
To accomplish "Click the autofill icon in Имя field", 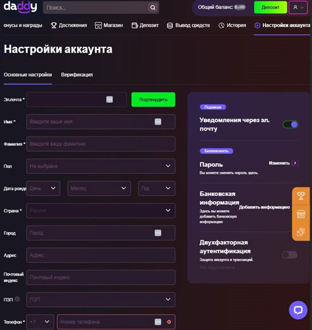I will 158,122.
